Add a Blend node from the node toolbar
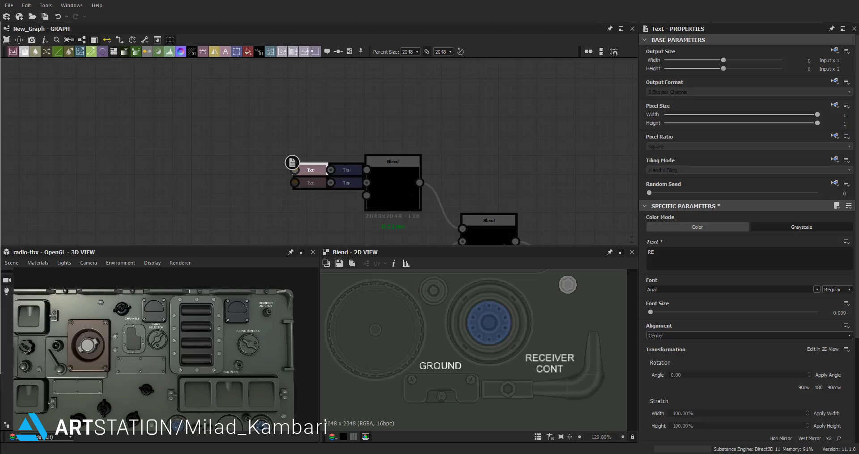 tap(24, 51)
